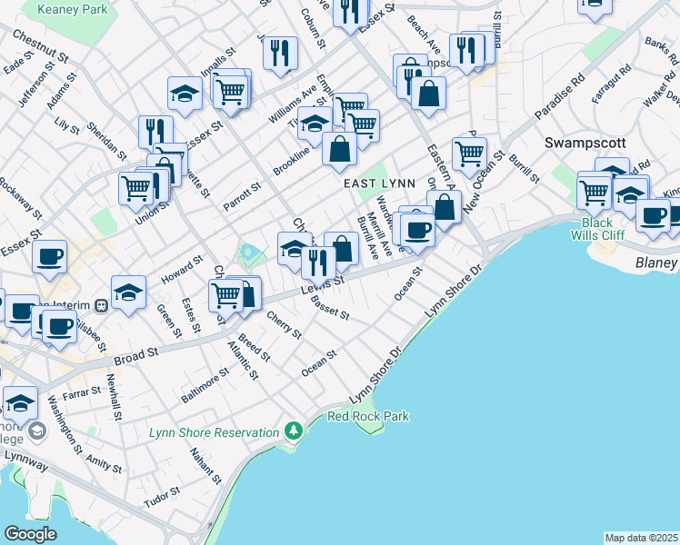Open the shopping bag marker near Brookline St

(340, 149)
